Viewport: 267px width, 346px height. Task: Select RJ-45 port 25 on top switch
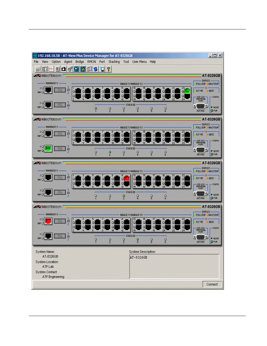[x=48, y=90]
